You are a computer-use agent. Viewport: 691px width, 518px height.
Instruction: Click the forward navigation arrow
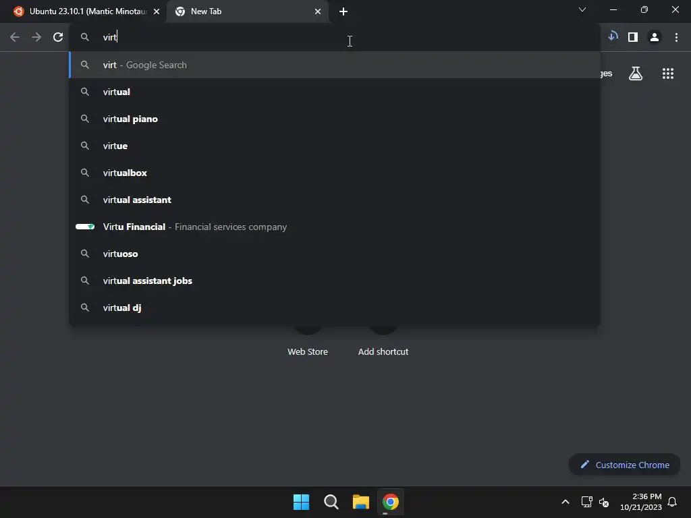(x=36, y=37)
